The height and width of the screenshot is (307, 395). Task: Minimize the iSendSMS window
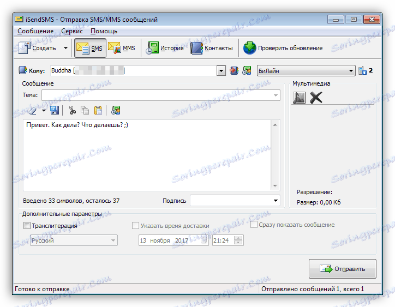[x=336, y=20]
